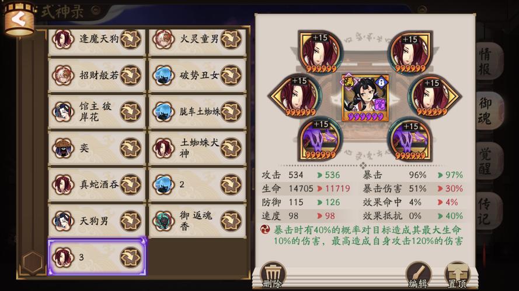Click the equip icon beside 逢魔天狗

[x=131, y=39]
